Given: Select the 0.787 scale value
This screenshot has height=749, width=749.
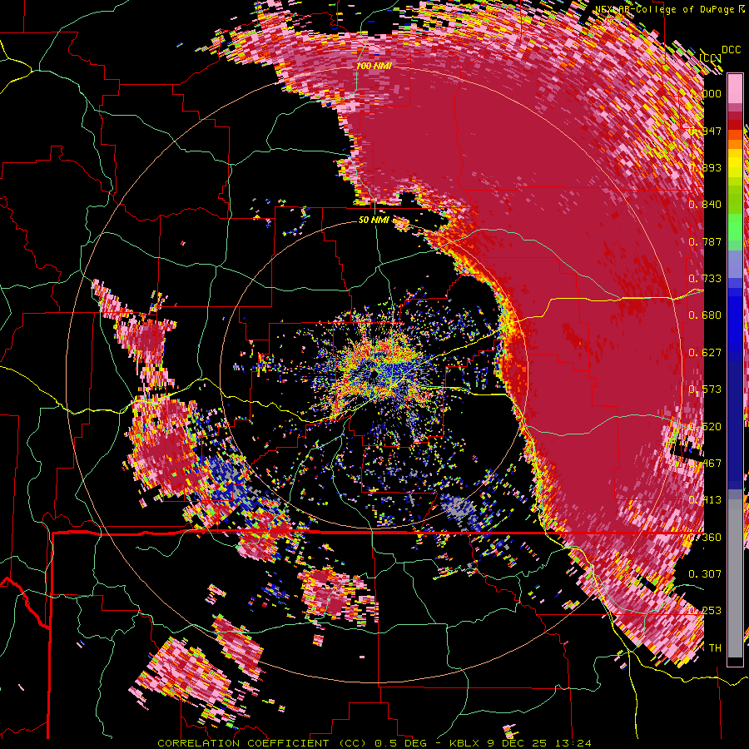Looking at the screenshot, I should pos(705,241).
